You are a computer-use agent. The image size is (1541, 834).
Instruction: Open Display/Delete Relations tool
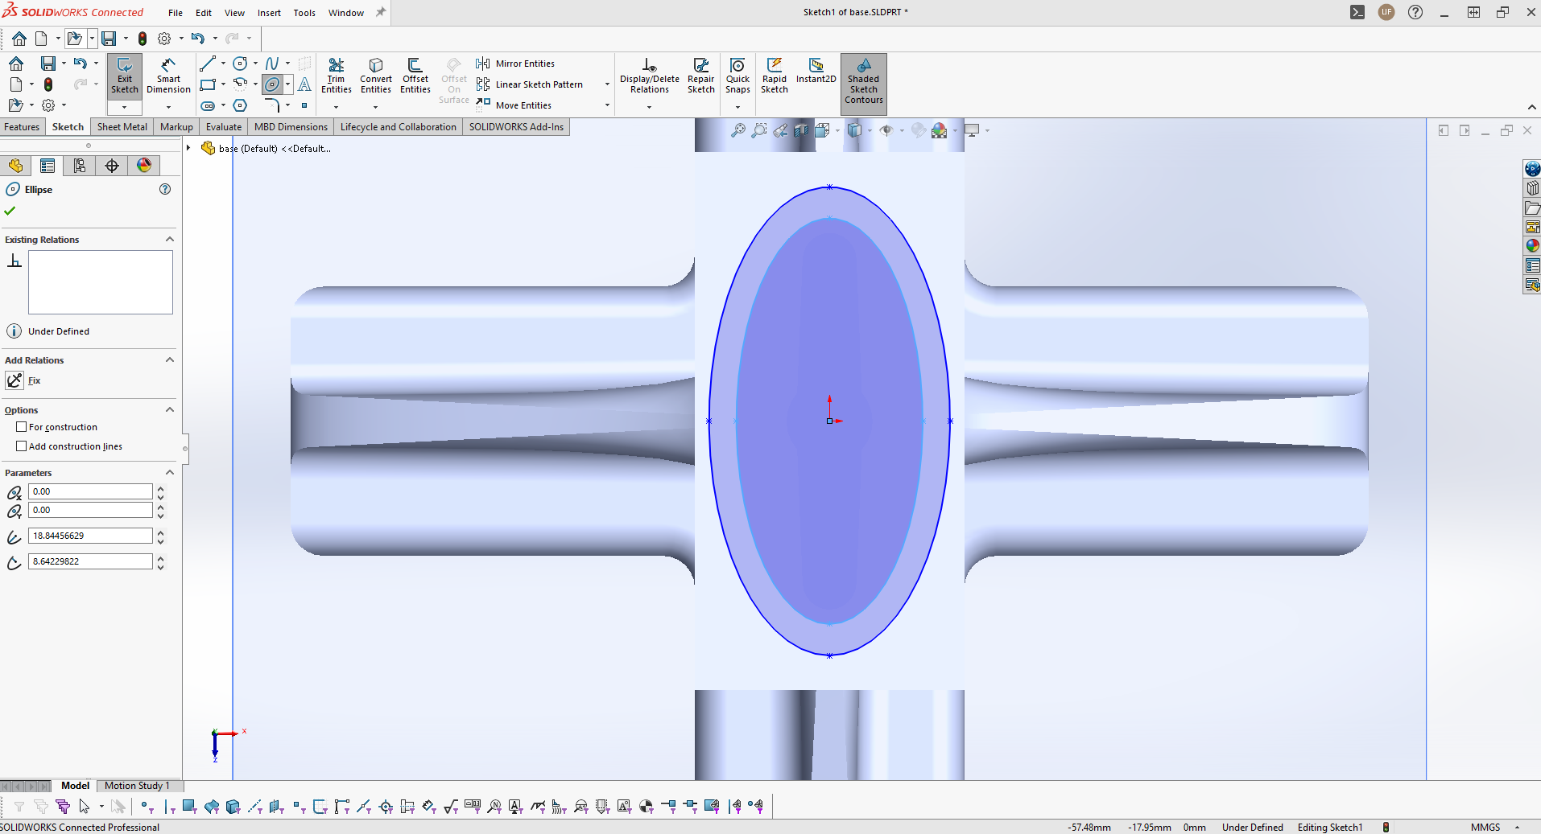click(650, 76)
